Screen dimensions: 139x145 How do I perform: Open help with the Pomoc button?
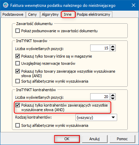122,139
